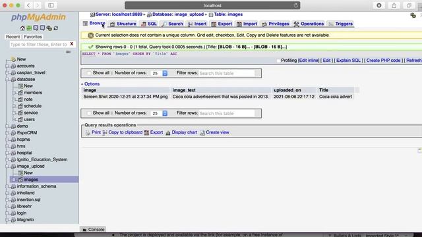Click the Console icon at bottom

coord(84,230)
